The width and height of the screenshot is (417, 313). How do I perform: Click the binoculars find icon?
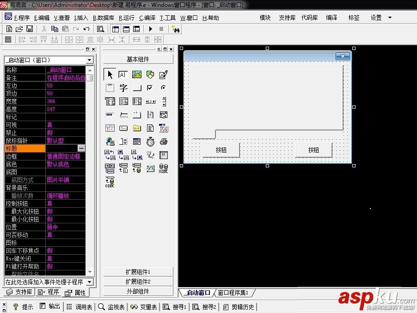[x=176, y=29]
